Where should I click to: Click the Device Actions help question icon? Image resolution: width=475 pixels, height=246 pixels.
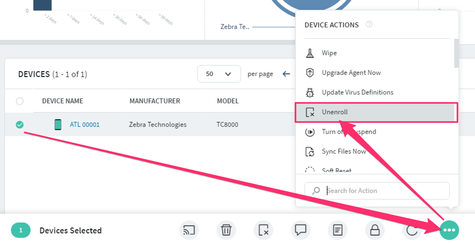(369, 25)
